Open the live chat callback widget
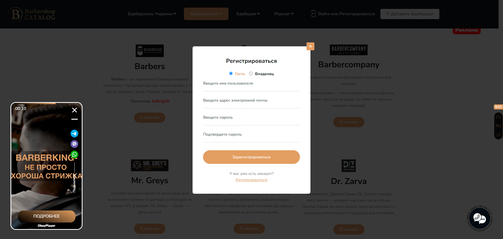503x239 pixels. (480, 218)
